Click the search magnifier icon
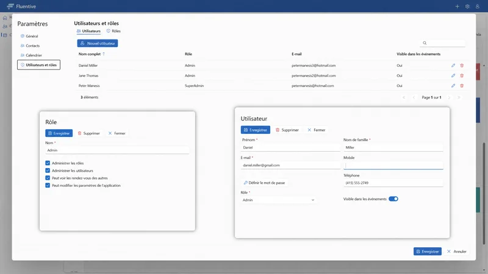The height and width of the screenshot is (274, 488). 425,43
